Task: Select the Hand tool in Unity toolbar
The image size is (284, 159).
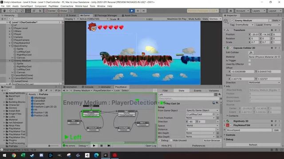Action: point(4,11)
